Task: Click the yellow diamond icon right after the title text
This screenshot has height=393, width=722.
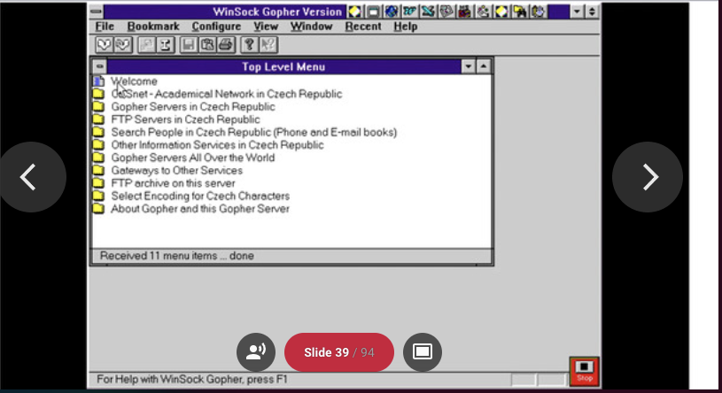Action: (x=354, y=12)
